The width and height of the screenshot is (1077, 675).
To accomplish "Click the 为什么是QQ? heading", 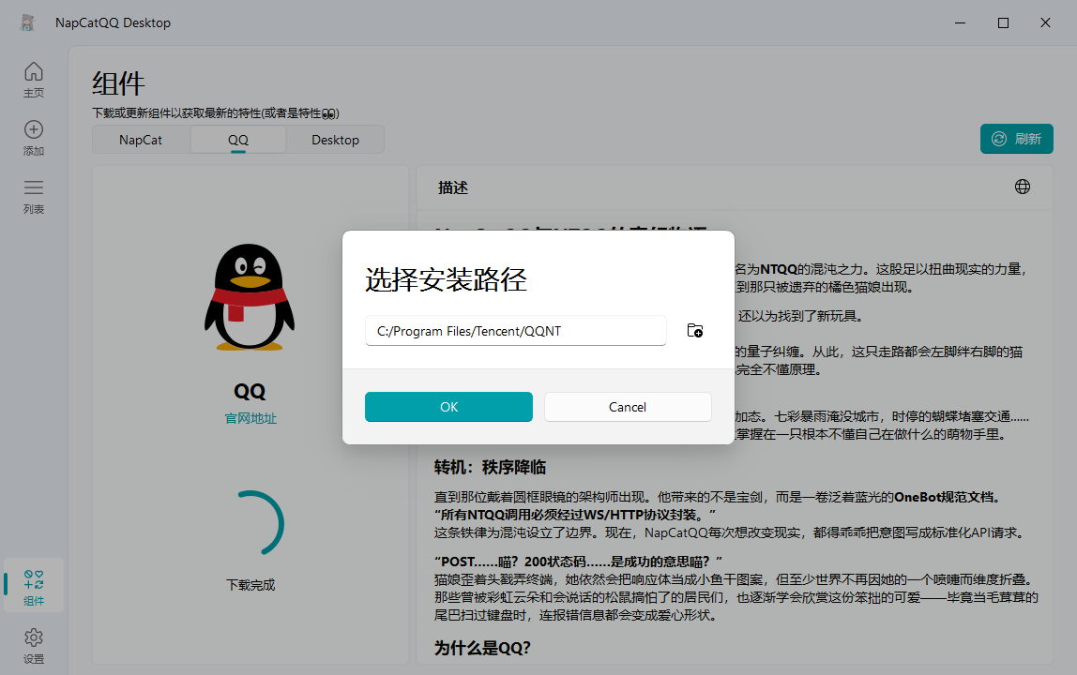I will click(482, 648).
